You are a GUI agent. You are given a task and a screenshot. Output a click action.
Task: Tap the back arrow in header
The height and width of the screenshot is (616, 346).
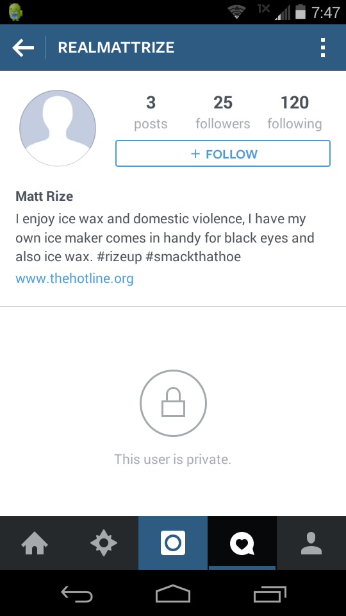tap(23, 47)
